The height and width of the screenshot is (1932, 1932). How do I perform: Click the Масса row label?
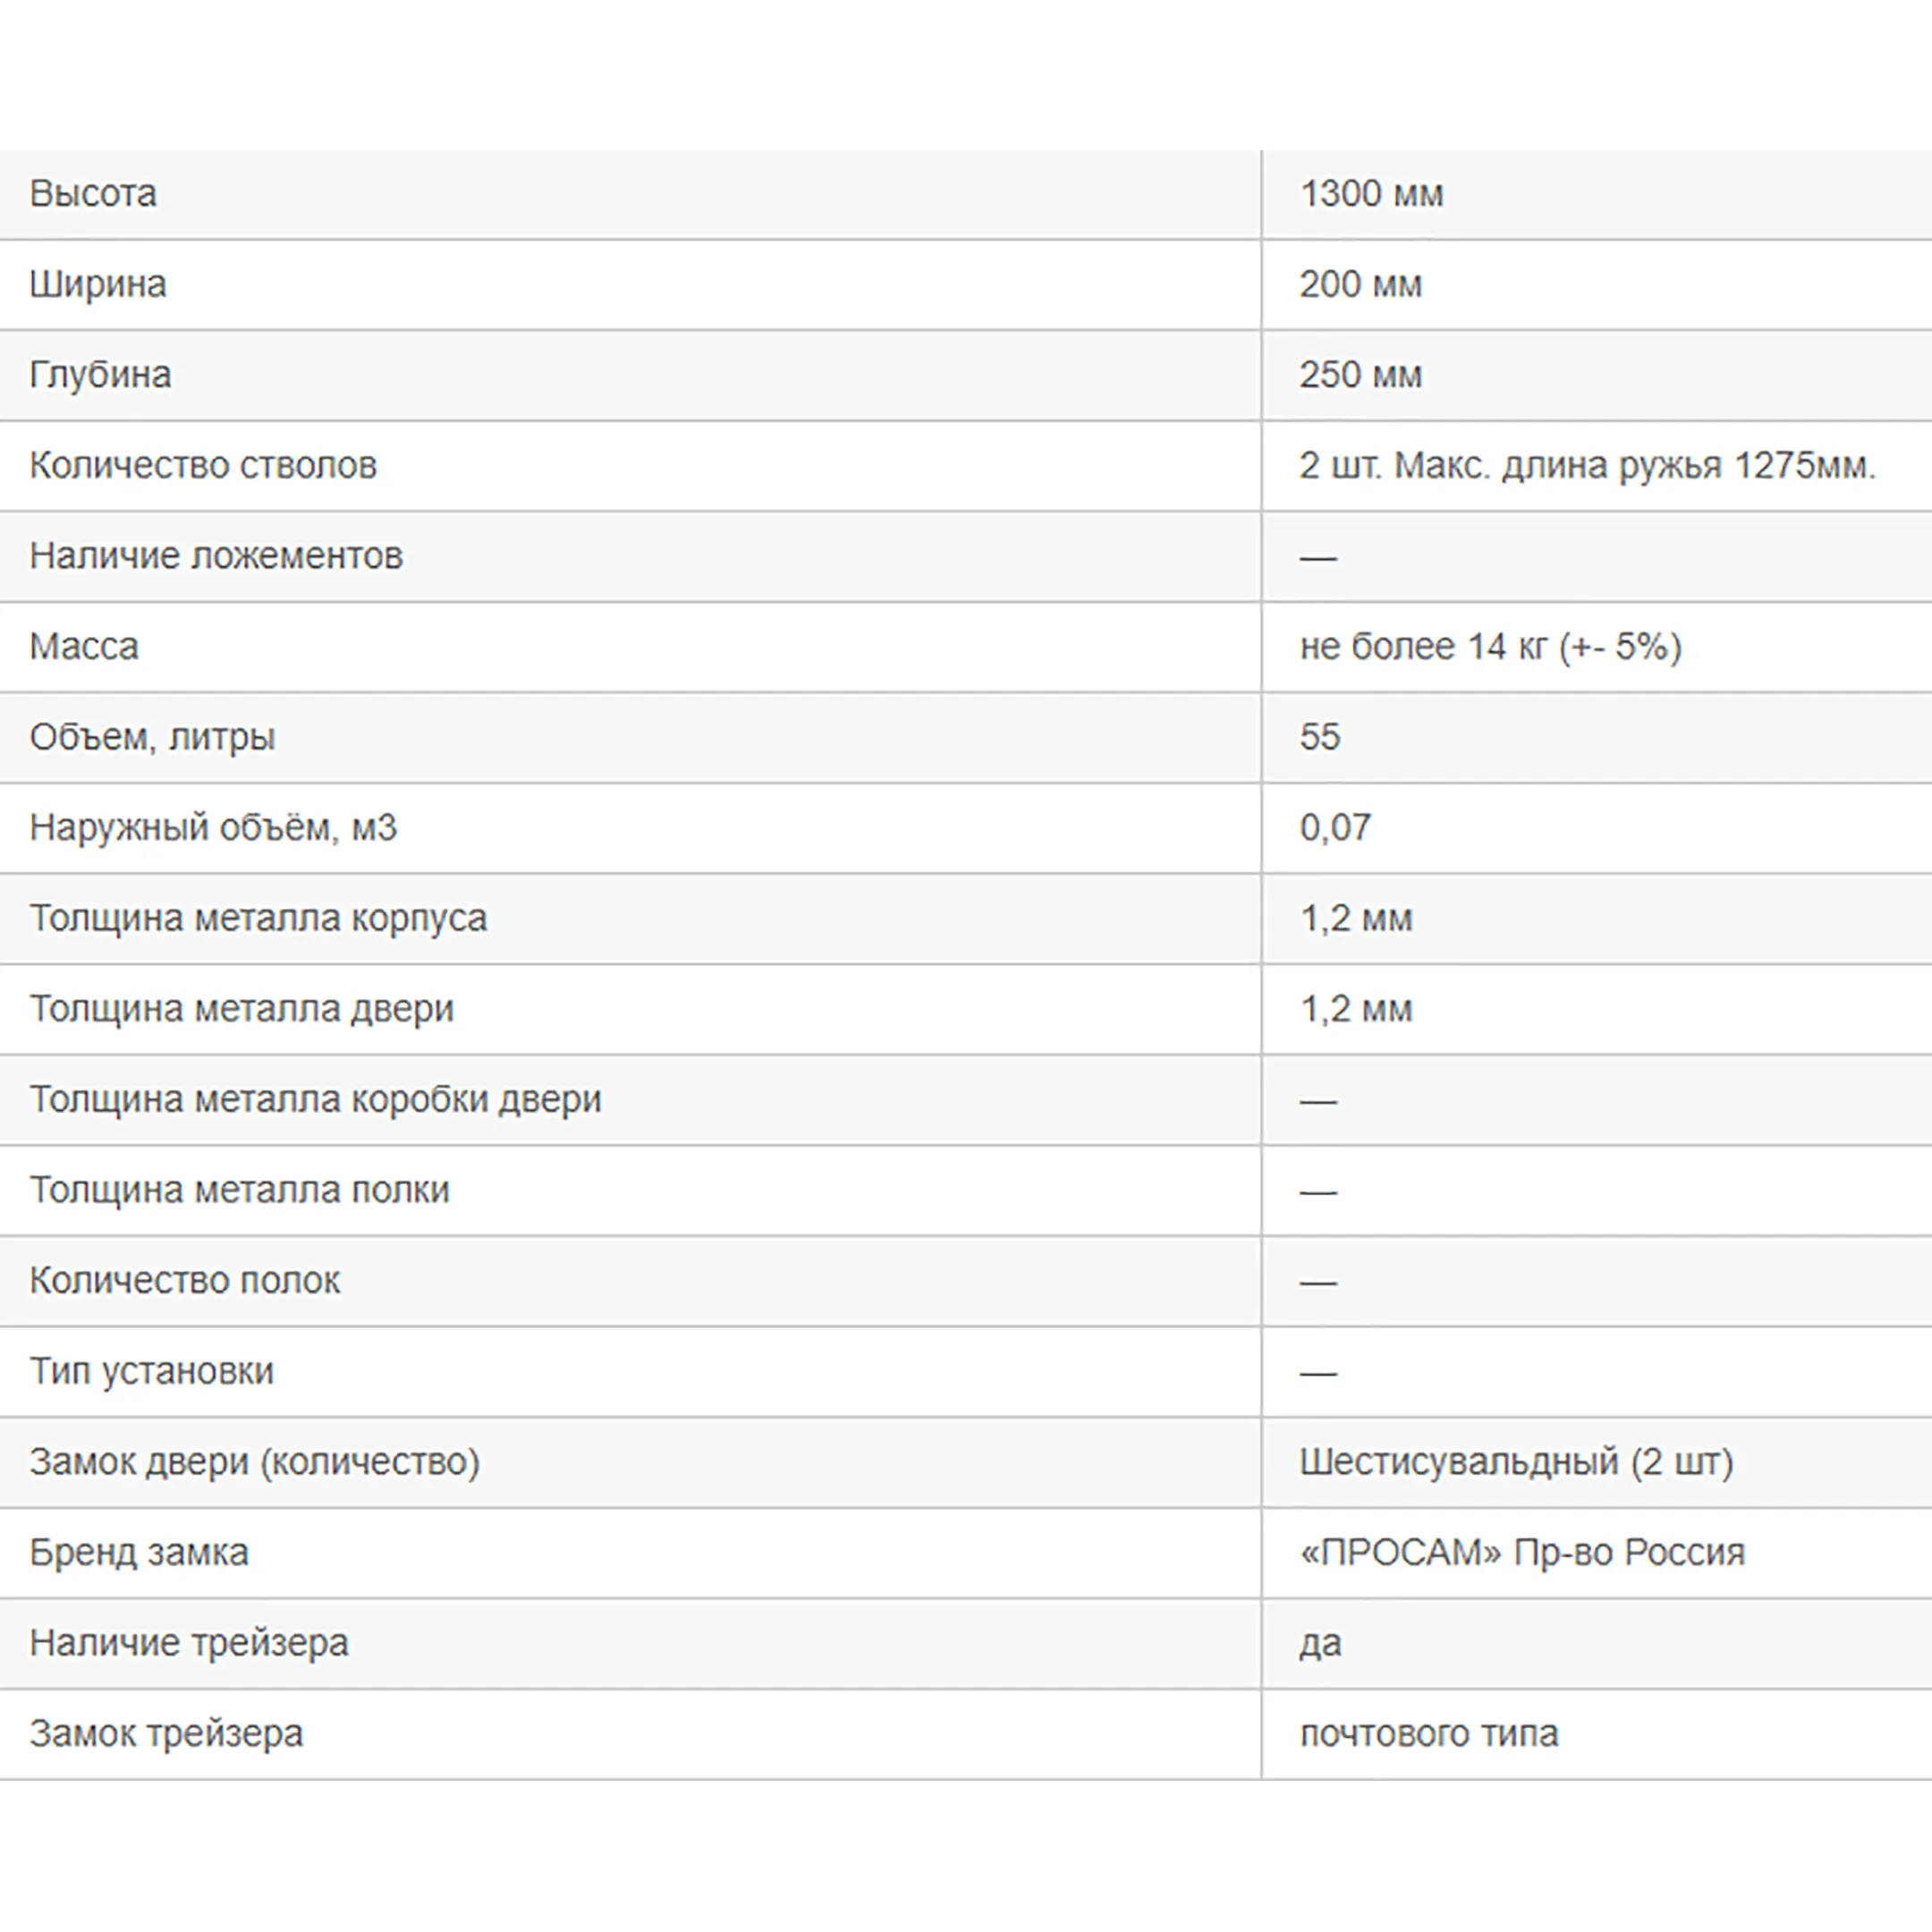(x=84, y=647)
